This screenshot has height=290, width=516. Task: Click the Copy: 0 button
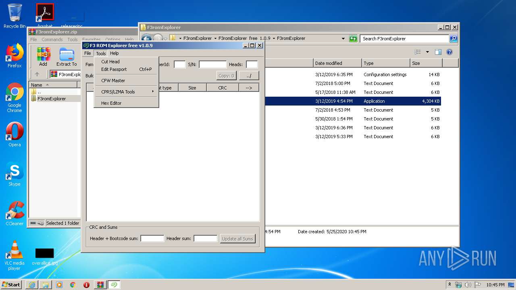coord(226,75)
